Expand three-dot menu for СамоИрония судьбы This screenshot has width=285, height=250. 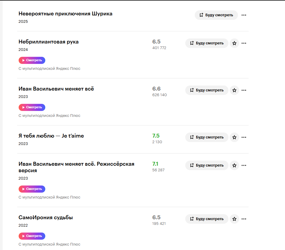tap(244, 219)
